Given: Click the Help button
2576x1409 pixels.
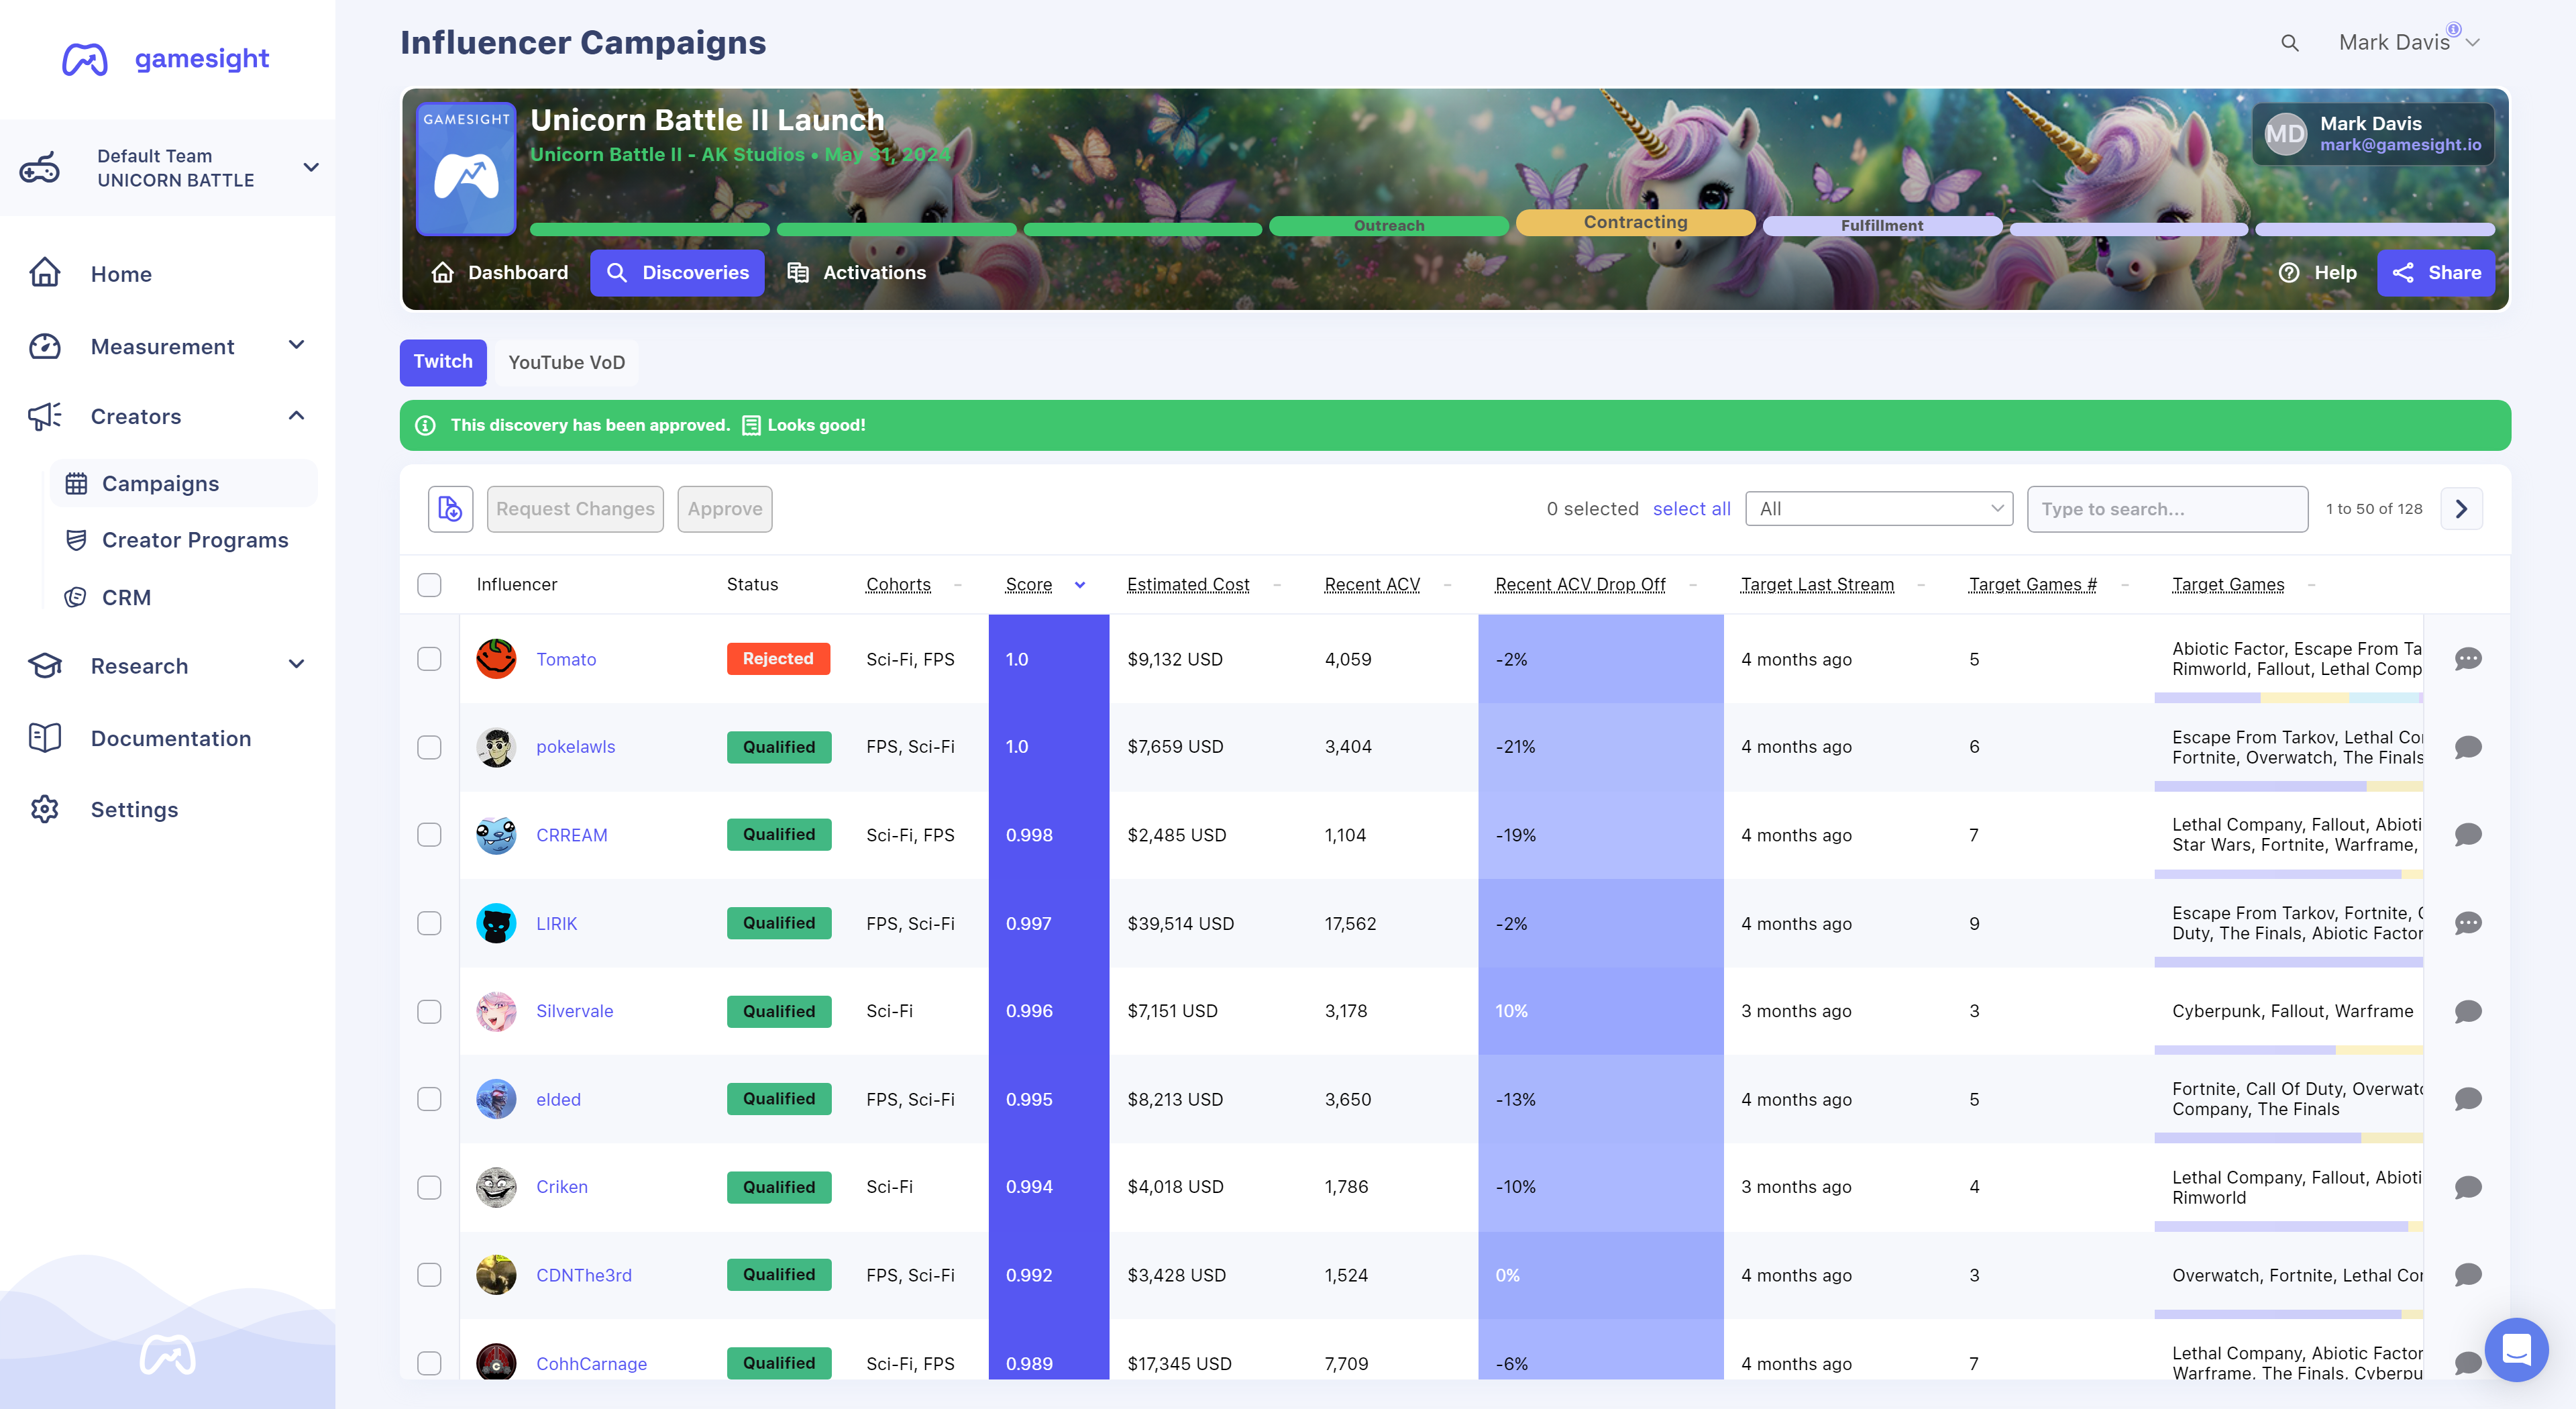Looking at the screenshot, I should click(x=2317, y=273).
